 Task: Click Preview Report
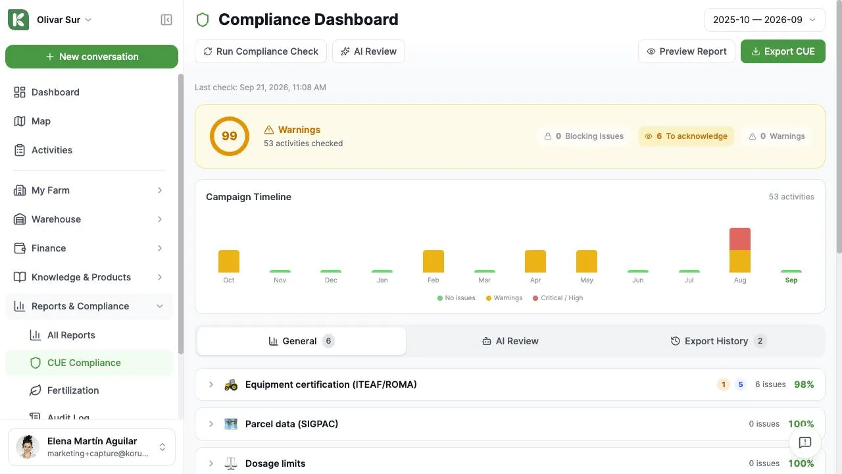(x=687, y=51)
